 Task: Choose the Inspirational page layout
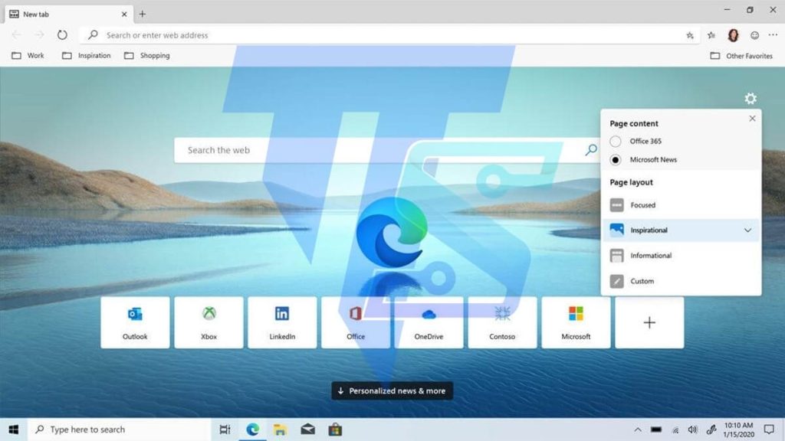point(681,230)
